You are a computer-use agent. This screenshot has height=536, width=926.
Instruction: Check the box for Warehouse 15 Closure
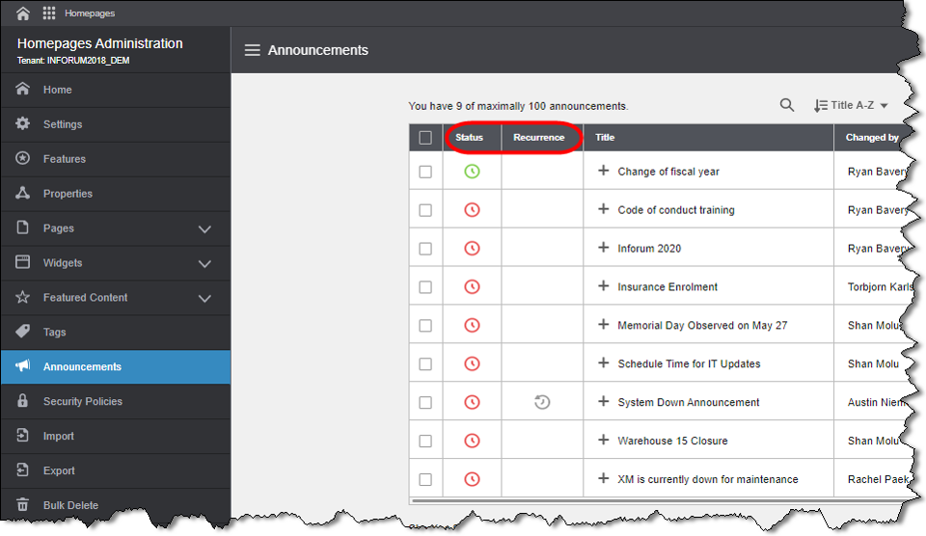click(x=425, y=441)
